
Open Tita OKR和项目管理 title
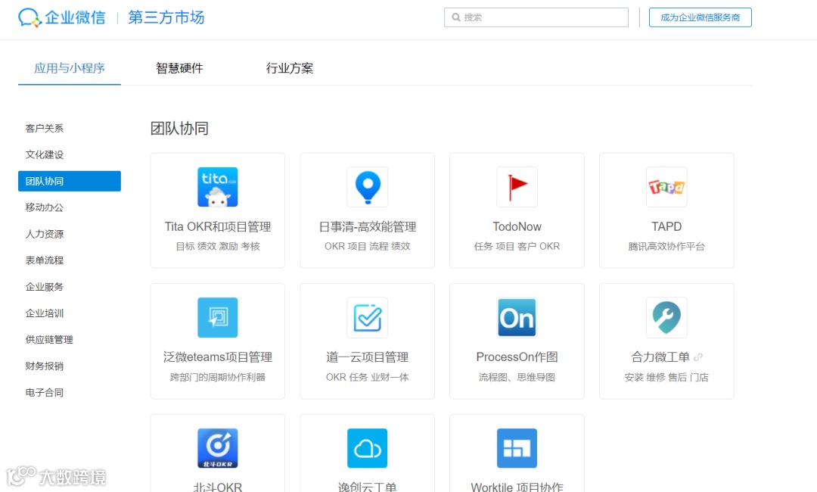tap(218, 227)
